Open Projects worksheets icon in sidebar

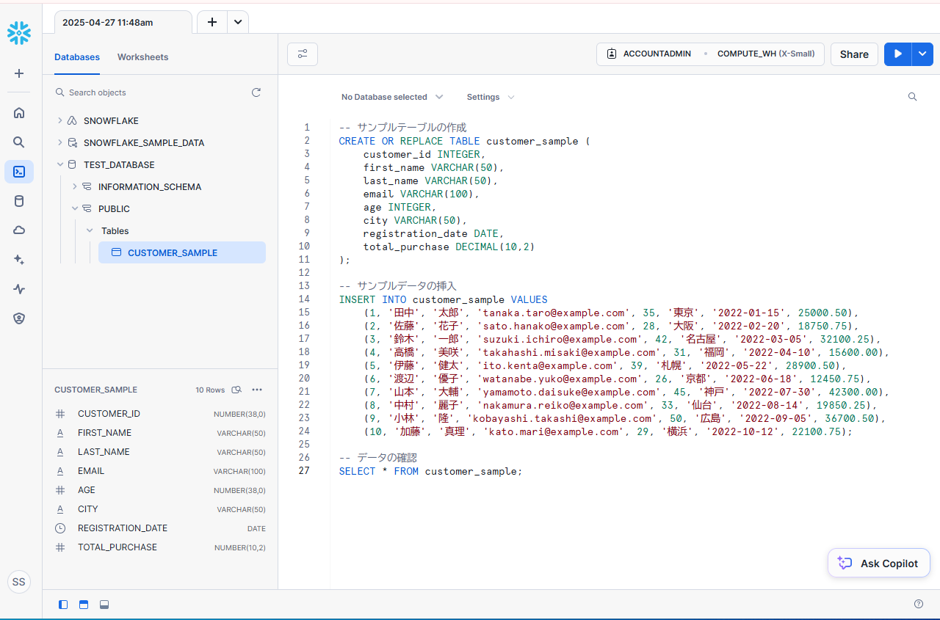pyautogui.click(x=19, y=172)
